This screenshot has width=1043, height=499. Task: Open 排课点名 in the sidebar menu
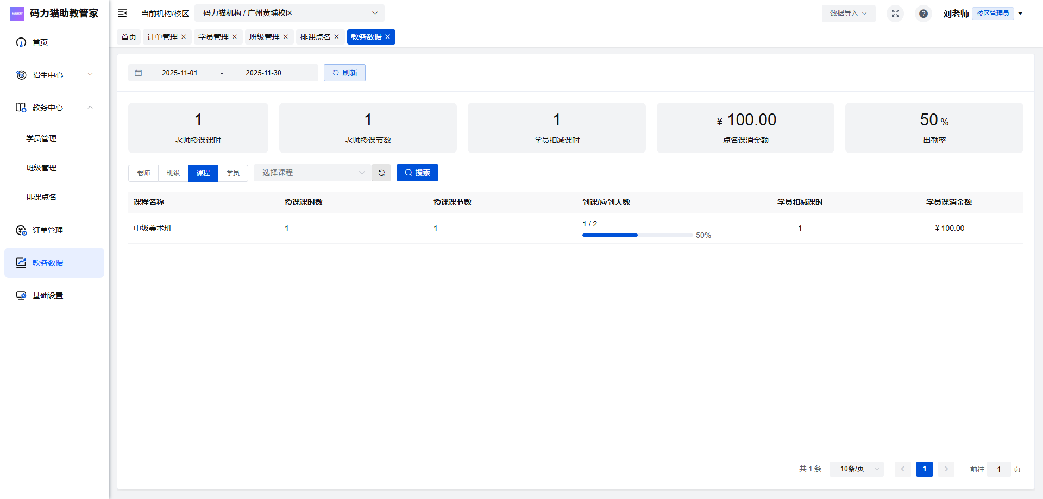pos(41,197)
